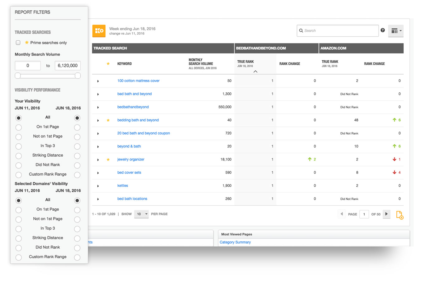Expand the bad bath and beyond row
Screen dimensions: 436x284
(x=98, y=94)
